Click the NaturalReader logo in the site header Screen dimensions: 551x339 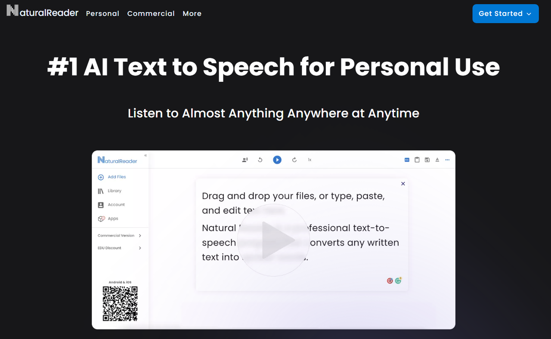pyautogui.click(x=43, y=11)
